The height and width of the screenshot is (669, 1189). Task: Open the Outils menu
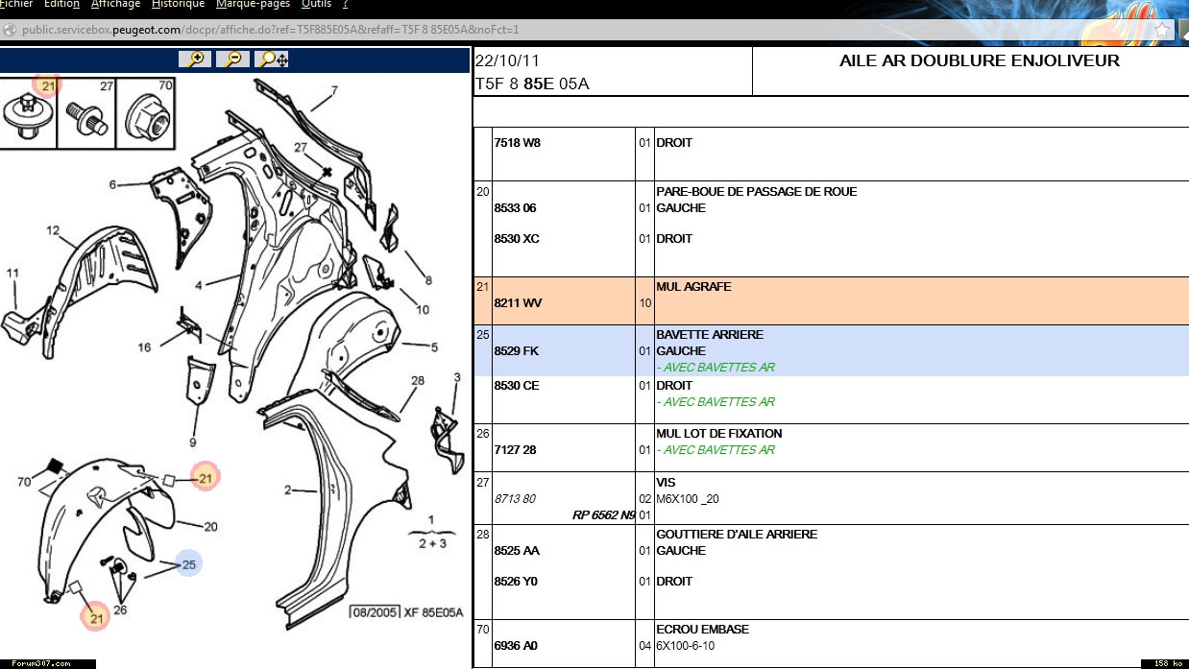coord(316,5)
